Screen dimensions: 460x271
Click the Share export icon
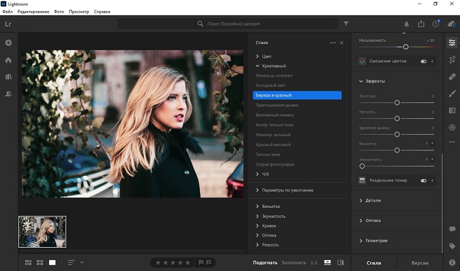(421, 24)
